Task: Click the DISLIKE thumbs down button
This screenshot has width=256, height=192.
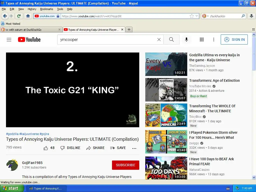Action: [x=70, y=148]
